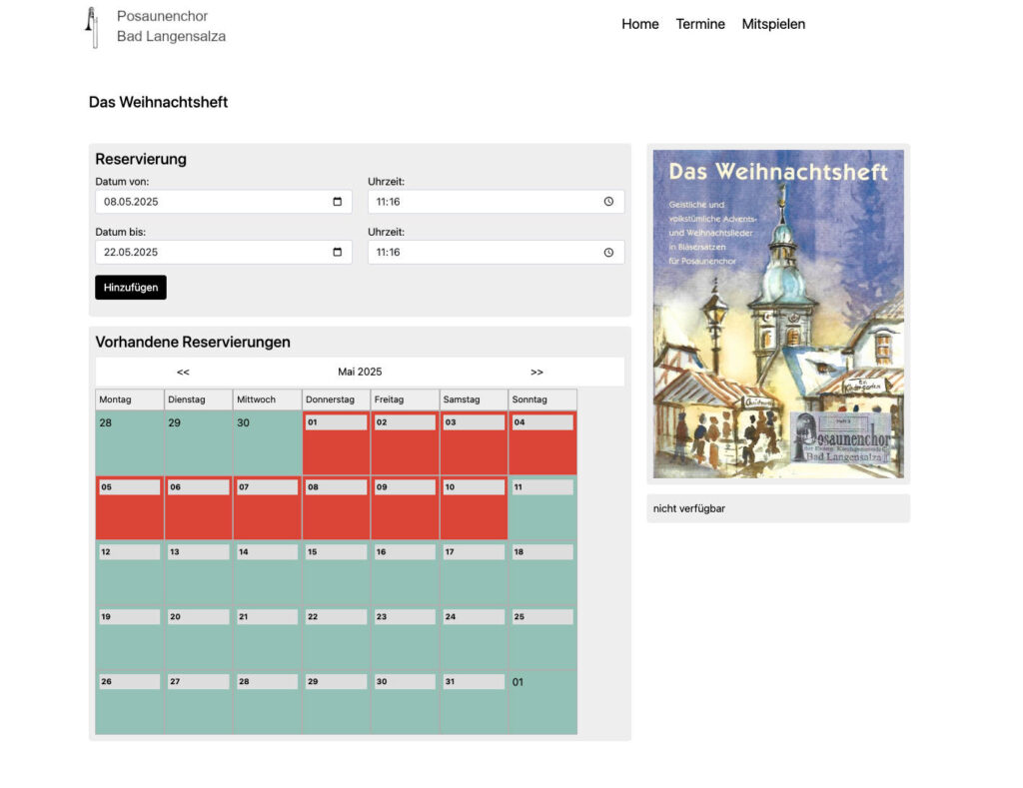
Task: Click the Das Weihnachtsheft page heading
Action: [x=158, y=103]
